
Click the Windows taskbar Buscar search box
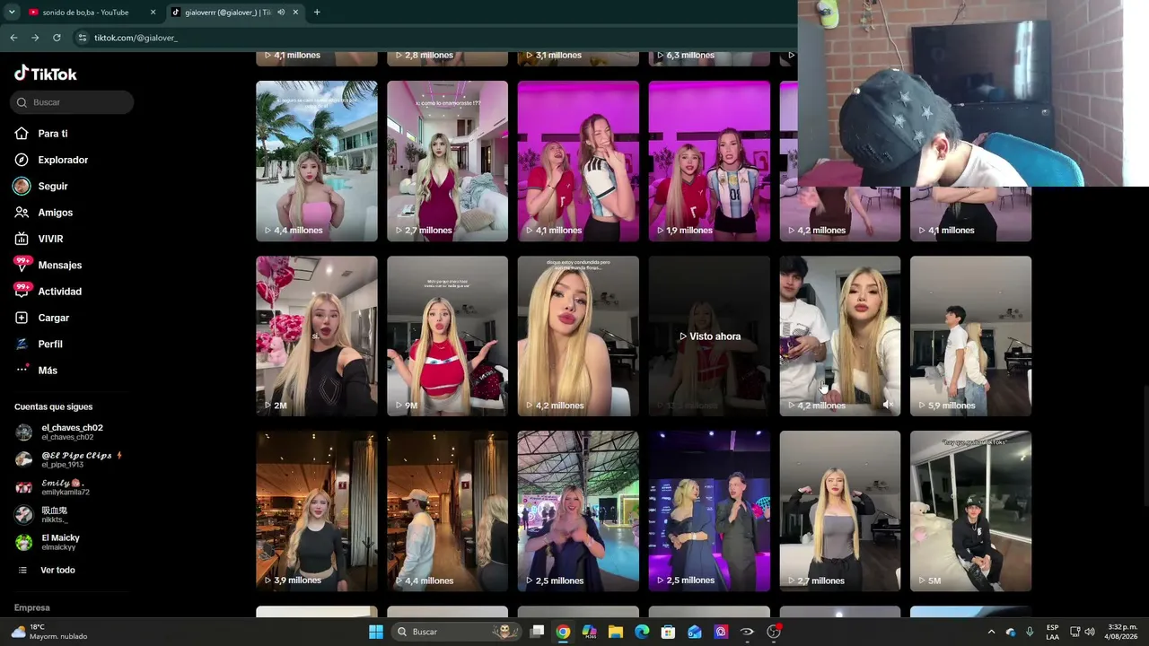click(458, 632)
